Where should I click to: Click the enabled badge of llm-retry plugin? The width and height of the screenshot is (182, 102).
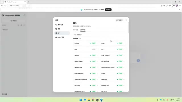pos(94,86)
